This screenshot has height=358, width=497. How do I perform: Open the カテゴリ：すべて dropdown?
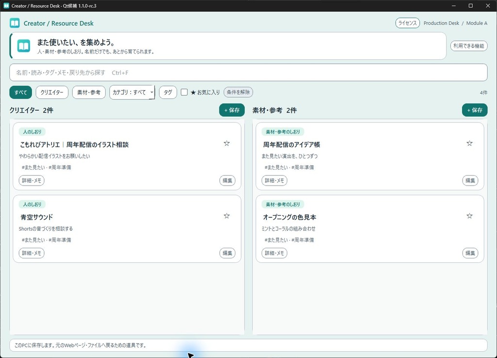(132, 92)
